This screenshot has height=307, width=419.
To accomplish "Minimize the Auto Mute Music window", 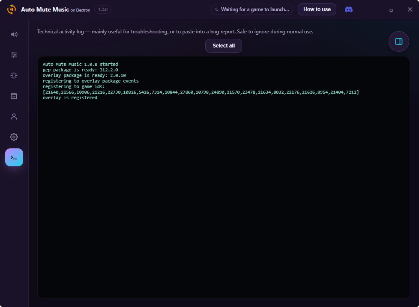I will (x=372, y=9).
